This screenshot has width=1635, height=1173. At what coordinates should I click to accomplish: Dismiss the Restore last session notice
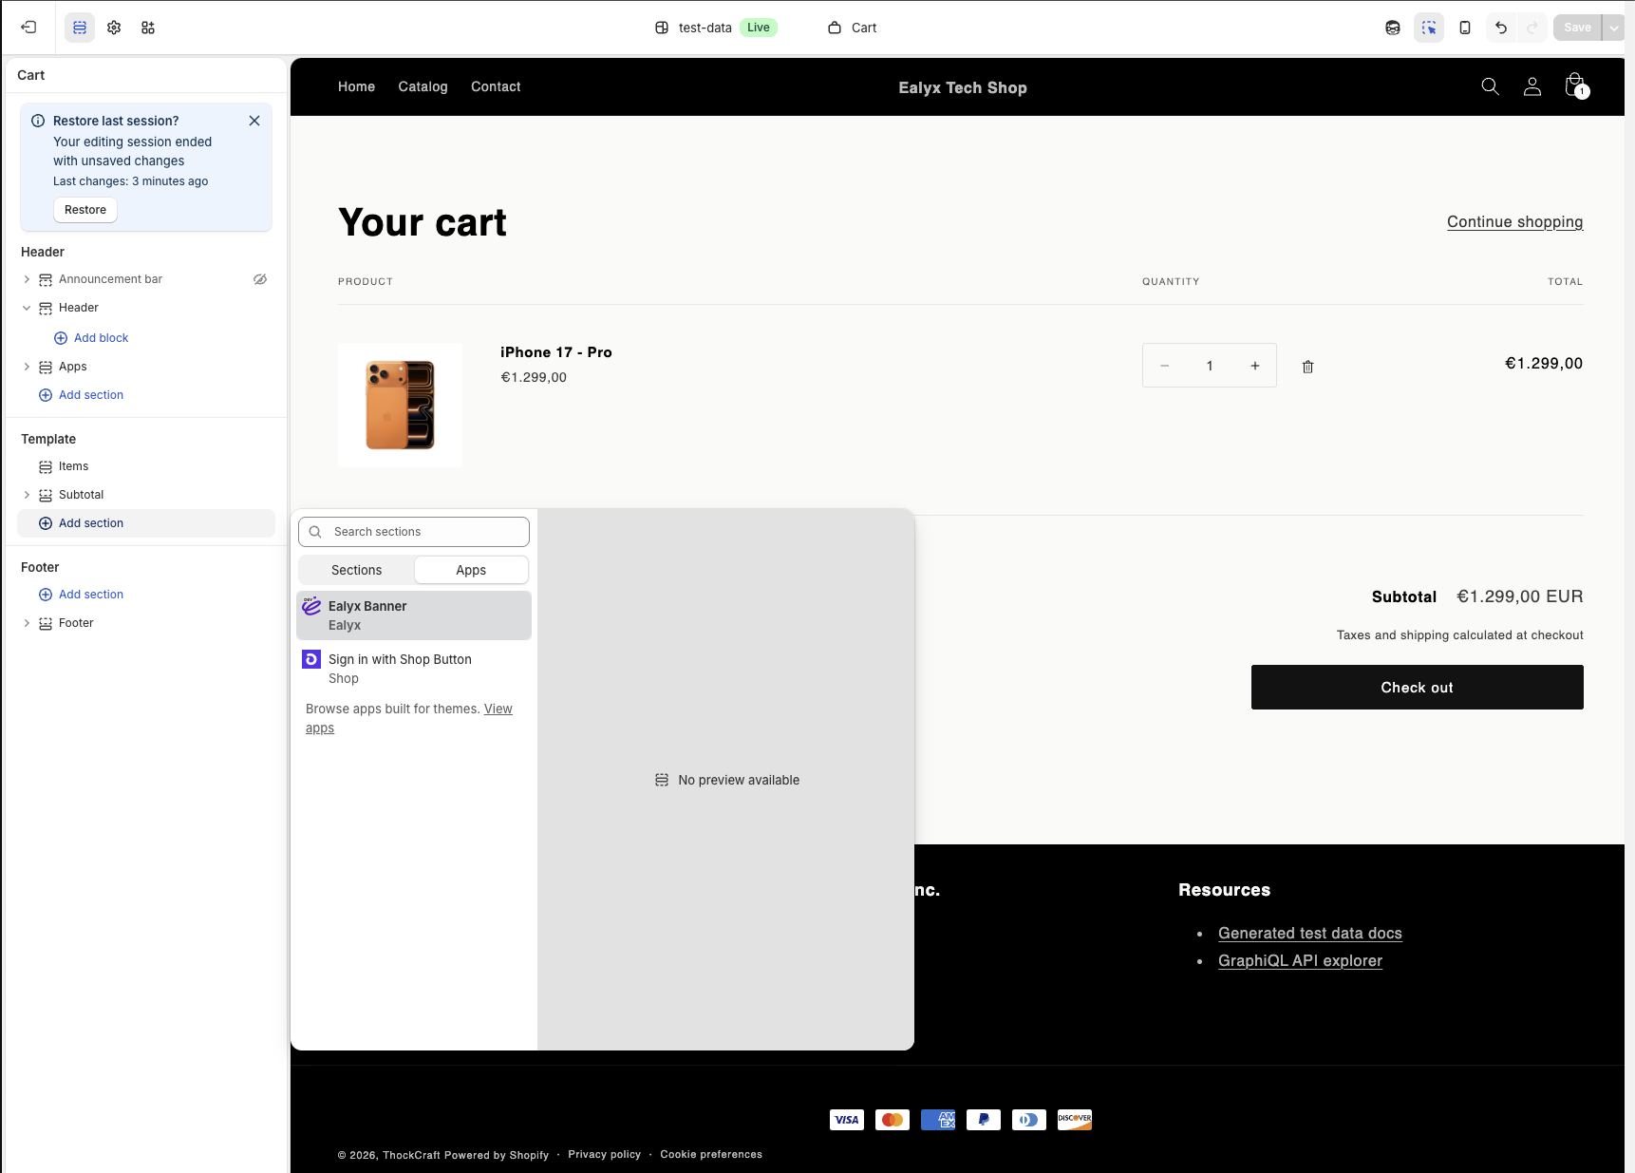(x=254, y=121)
